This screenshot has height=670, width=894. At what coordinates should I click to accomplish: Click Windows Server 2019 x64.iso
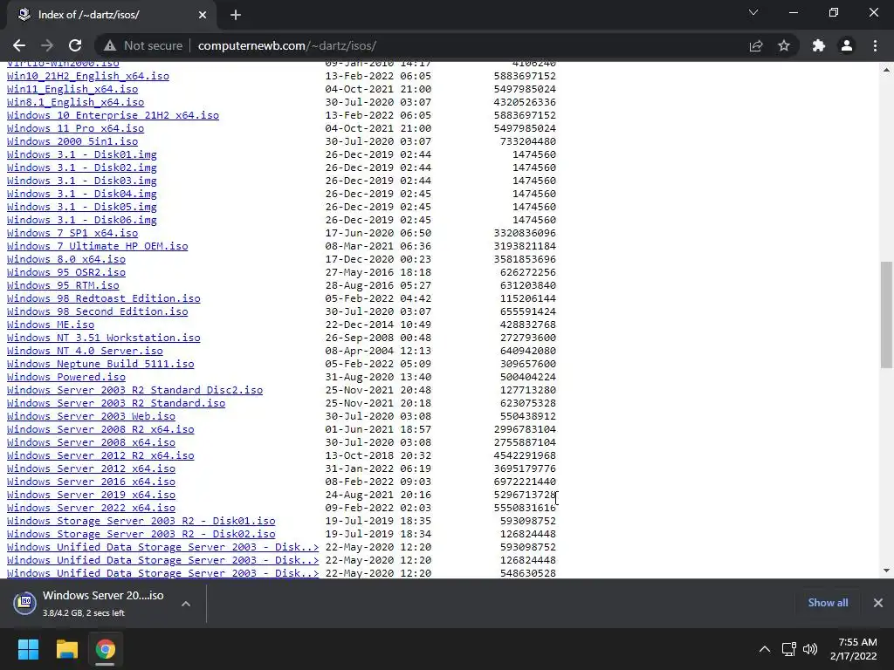tap(91, 496)
